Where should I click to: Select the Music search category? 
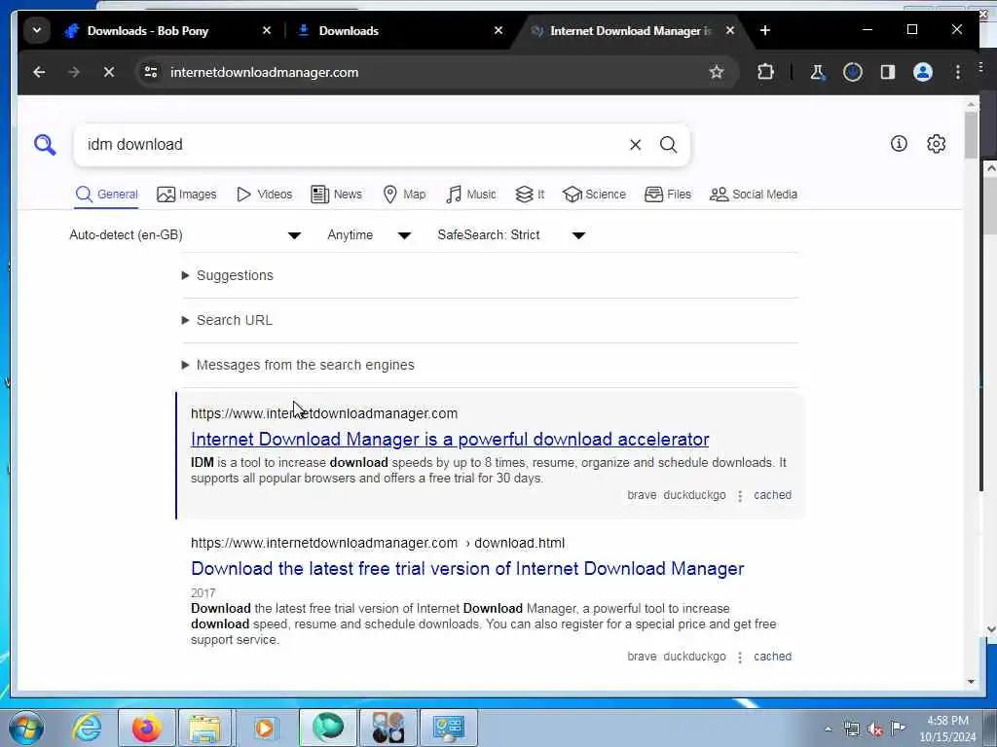(471, 195)
